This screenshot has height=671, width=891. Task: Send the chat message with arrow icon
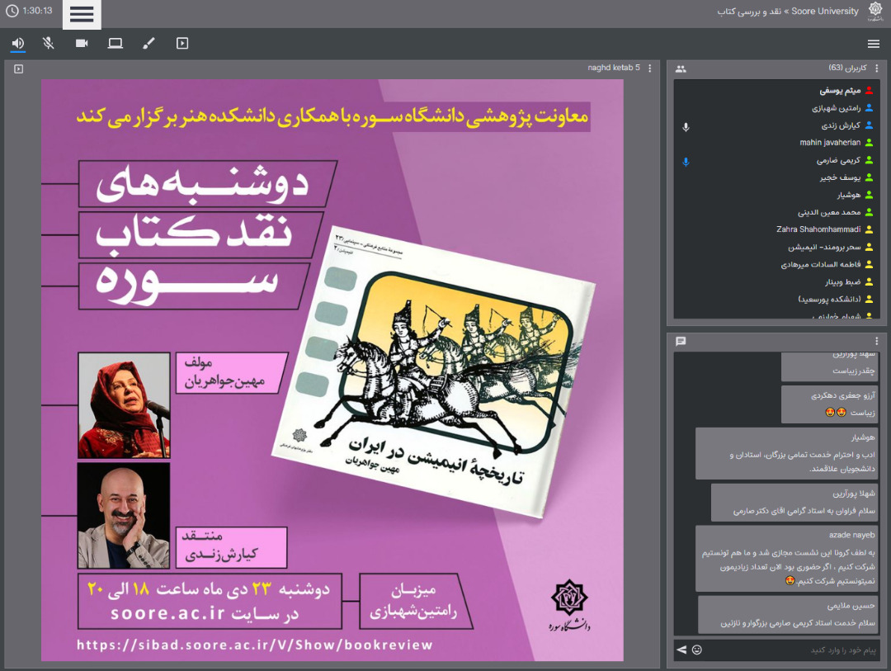[681, 650]
